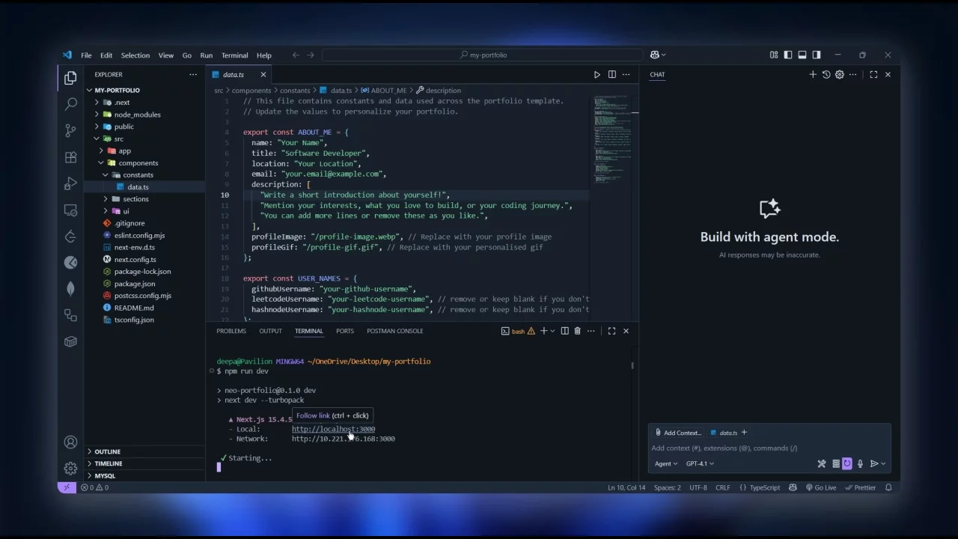Open the Manage gear in the activity bar
The height and width of the screenshot is (539, 958).
(x=70, y=468)
